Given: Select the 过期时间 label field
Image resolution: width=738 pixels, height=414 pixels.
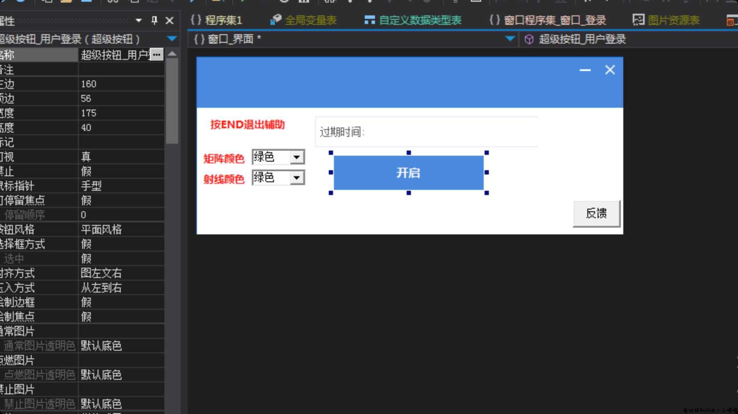Looking at the screenshot, I should (x=426, y=132).
